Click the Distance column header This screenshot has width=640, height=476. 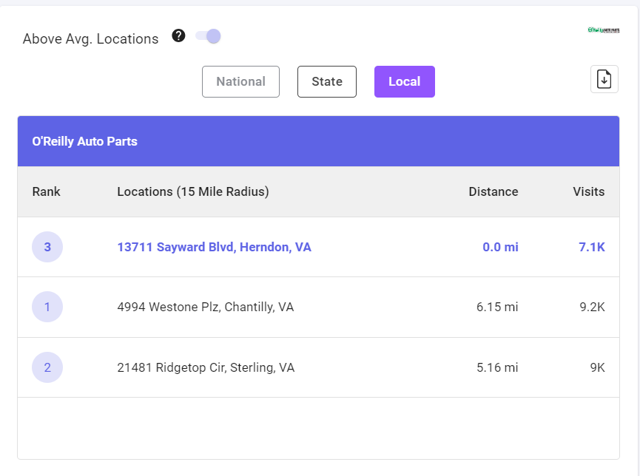pyautogui.click(x=493, y=191)
